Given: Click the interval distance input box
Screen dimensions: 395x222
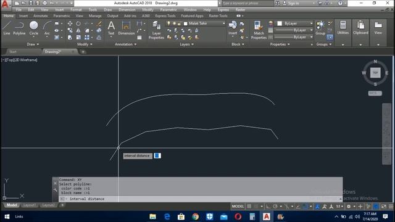Looking at the screenshot, I should point(157,155).
